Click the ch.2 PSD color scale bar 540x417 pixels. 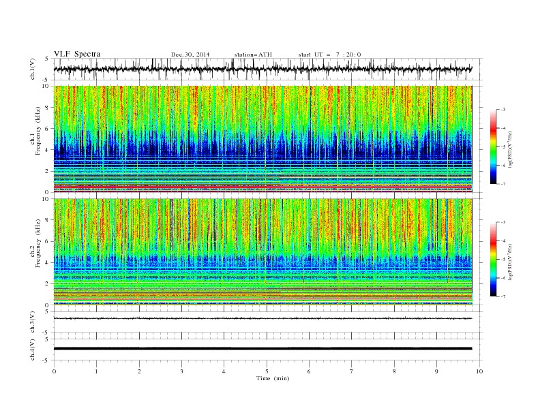click(x=494, y=259)
